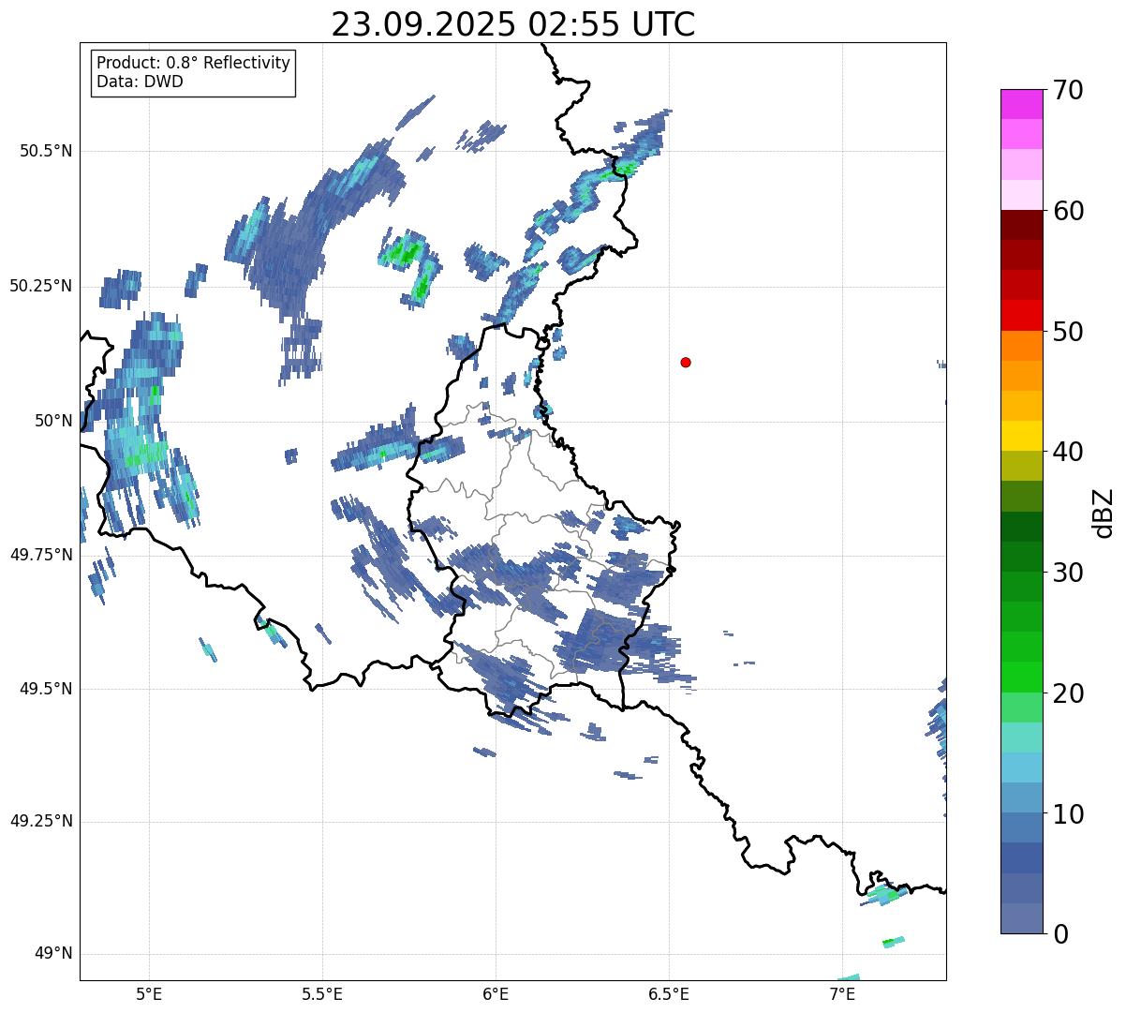Viewport: 1126px width, 1013px height.
Task: Click the colorbar value 50
Action: tap(1068, 332)
